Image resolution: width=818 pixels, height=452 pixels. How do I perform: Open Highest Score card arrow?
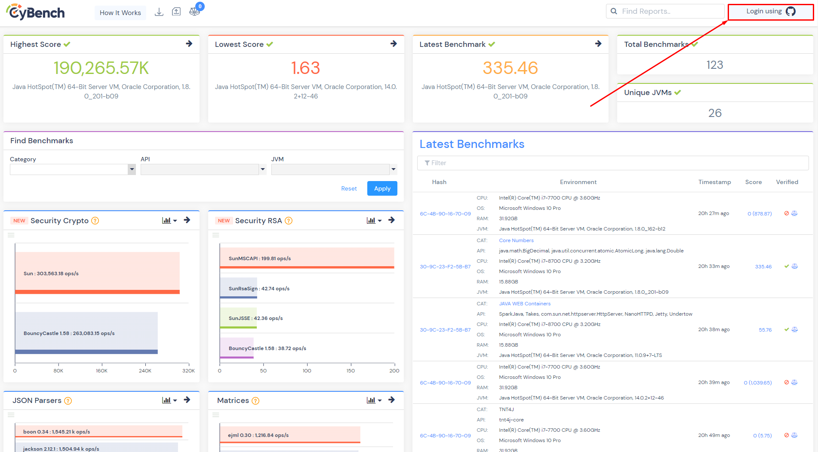pyautogui.click(x=189, y=44)
